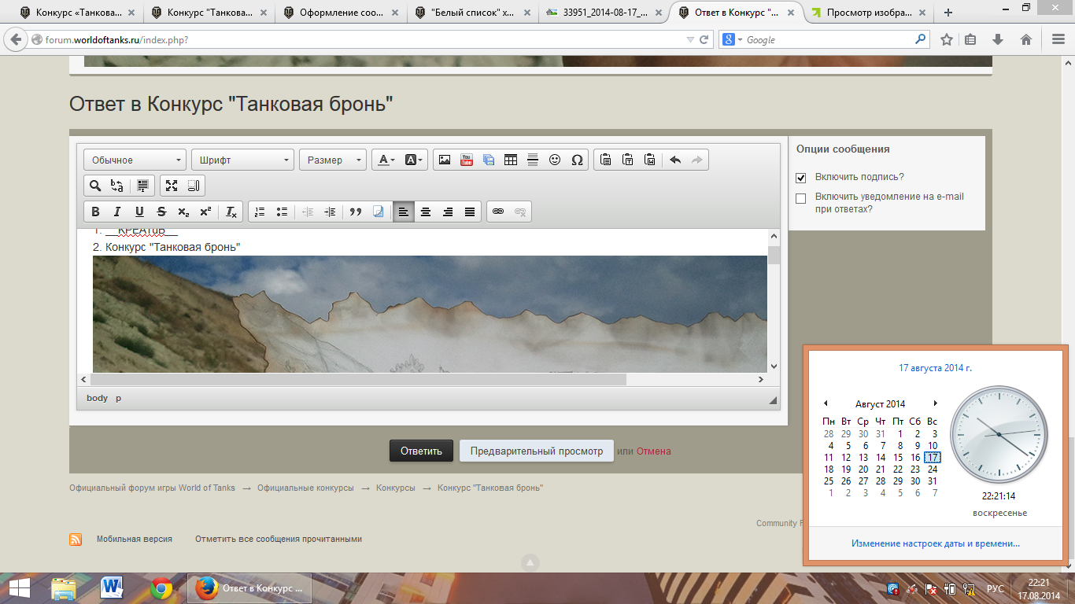1075x604 pixels.
Task: Open Find (magnifier) tool
Action: 95,186
